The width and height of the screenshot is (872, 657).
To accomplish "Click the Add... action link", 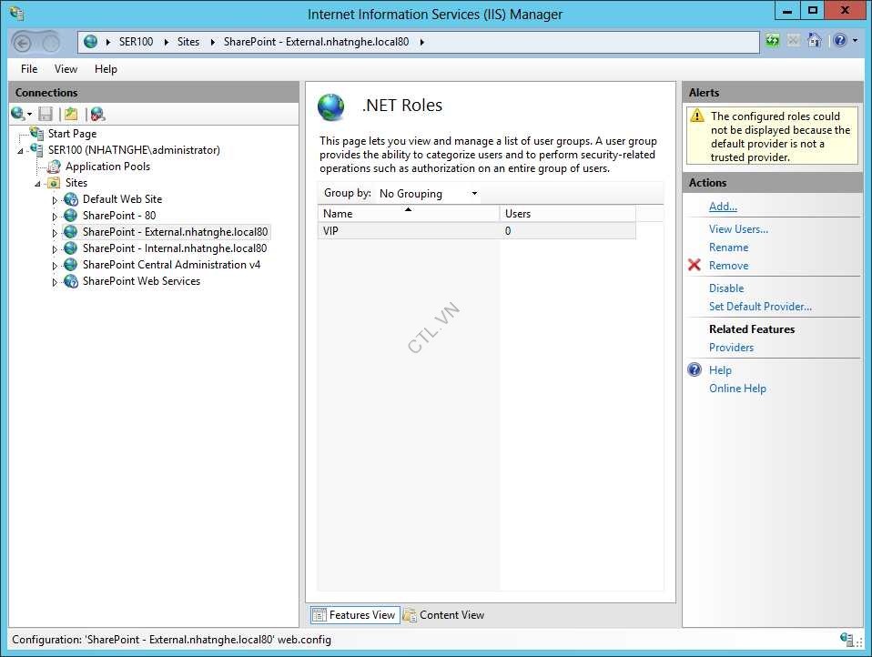I will pyautogui.click(x=723, y=207).
